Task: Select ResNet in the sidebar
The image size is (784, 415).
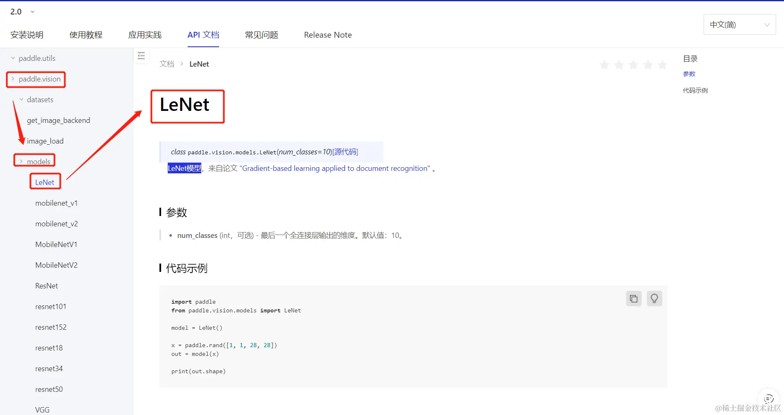Action: pyautogui.click(x=46, y=285)
